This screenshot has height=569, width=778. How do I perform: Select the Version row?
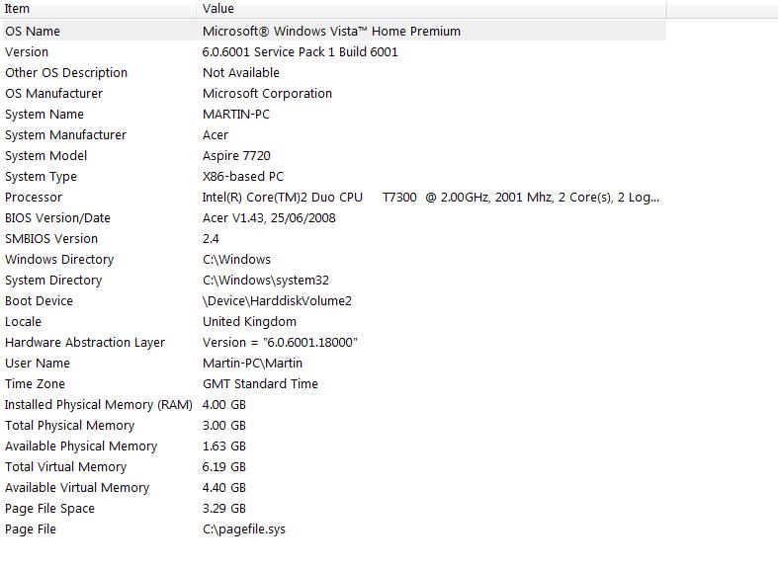click(x=333, y=51)
